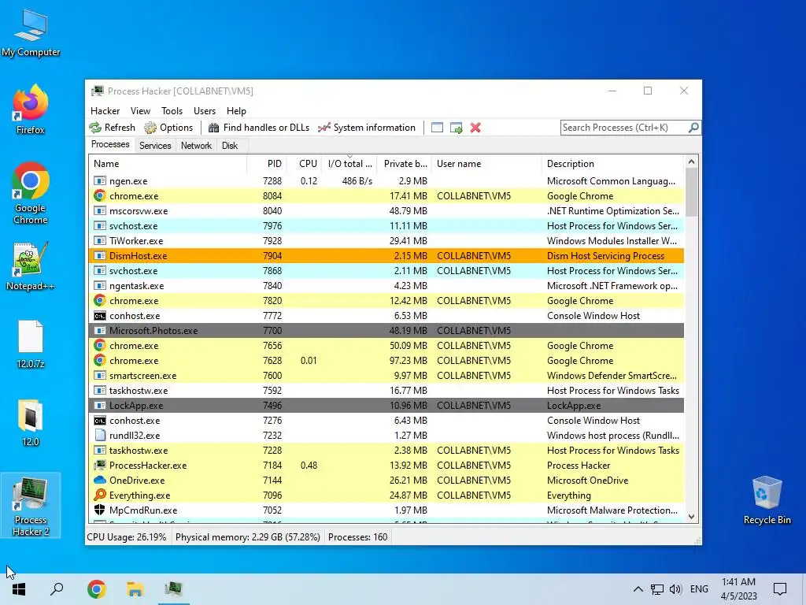Select svchost.exe with PID 7868
Image resolution: width=806 pixels, height=605 pixels.
point(386,271)
